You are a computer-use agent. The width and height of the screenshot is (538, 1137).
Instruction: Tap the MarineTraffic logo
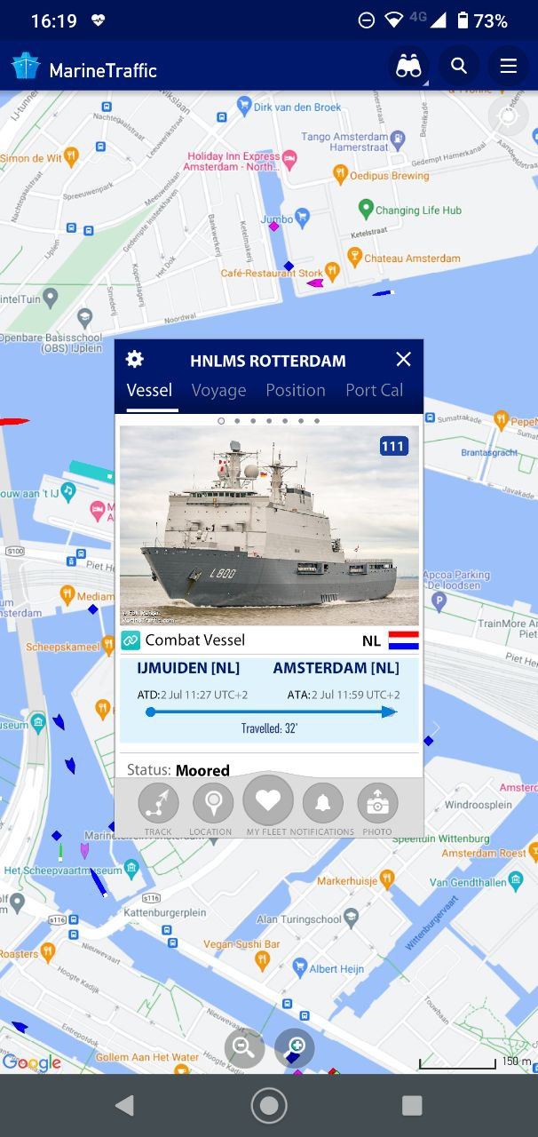[84, 70]
